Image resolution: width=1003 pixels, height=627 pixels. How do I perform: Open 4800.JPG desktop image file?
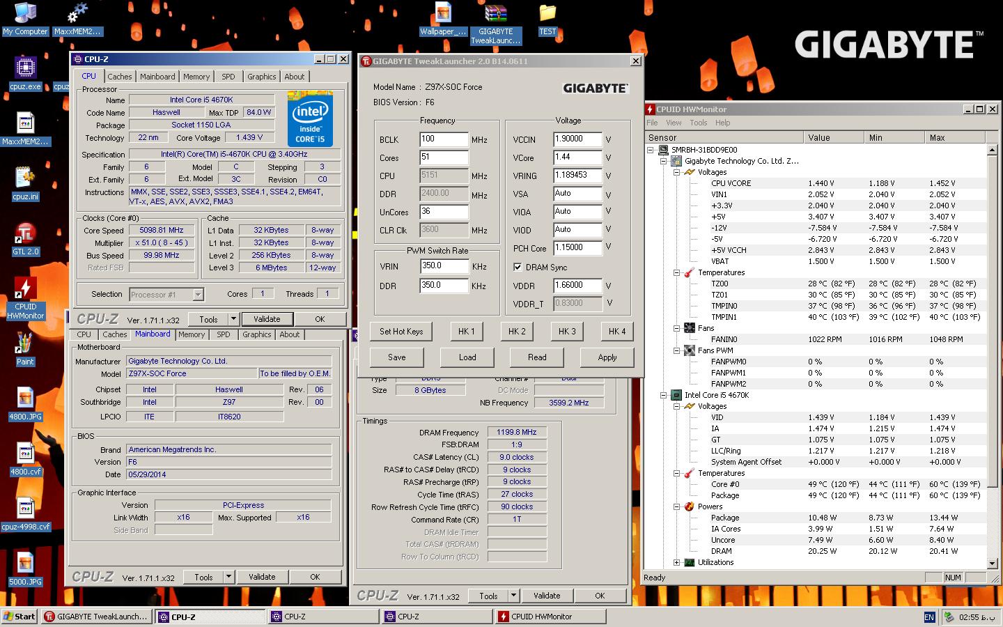point(25,404)
